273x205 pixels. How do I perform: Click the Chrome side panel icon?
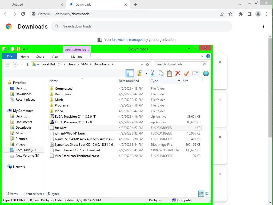pos(250,14)
